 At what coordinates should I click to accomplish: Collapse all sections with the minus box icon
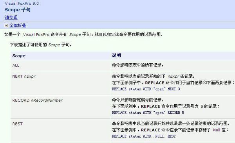(6, 25)
